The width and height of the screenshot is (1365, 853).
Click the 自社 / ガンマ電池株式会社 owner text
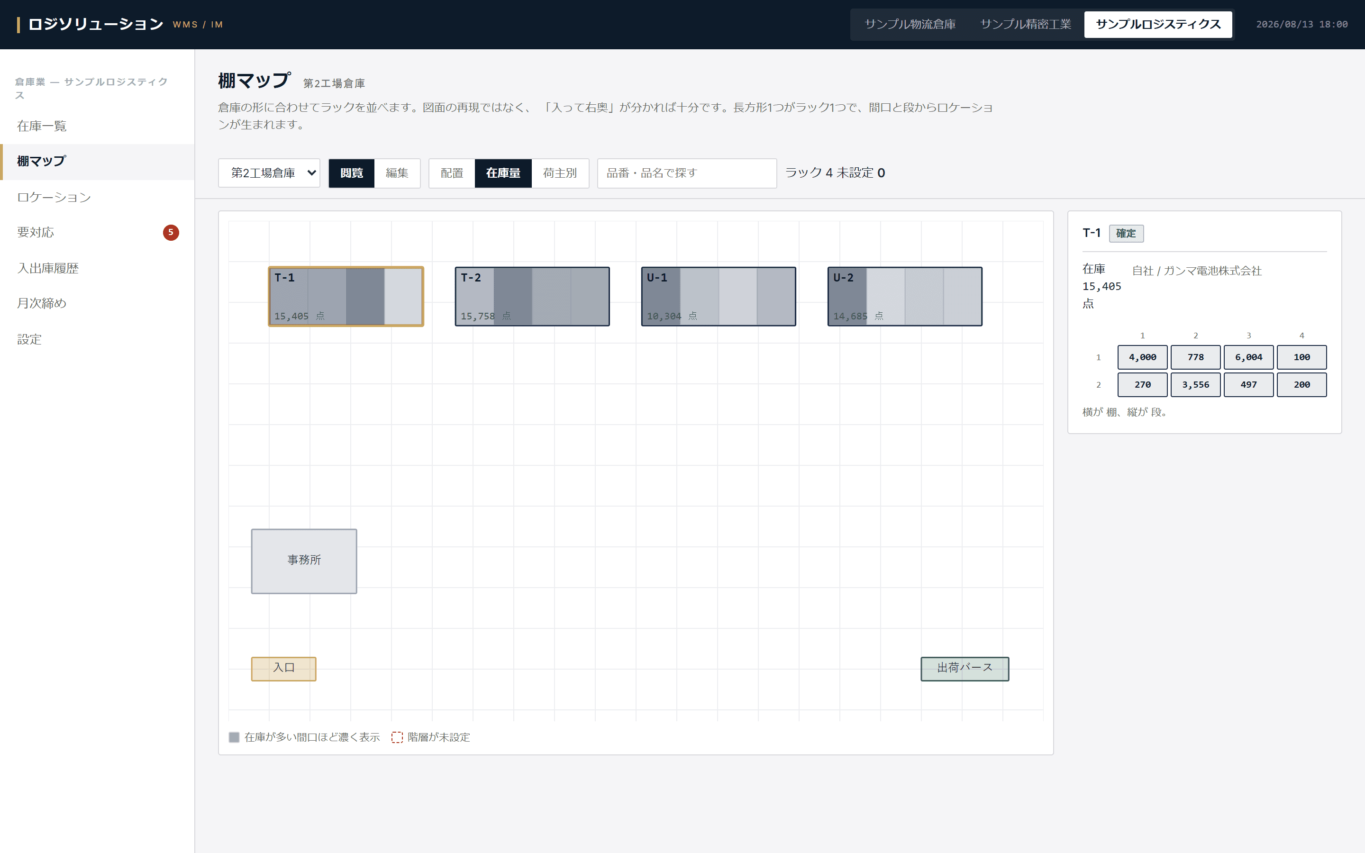1196,271
